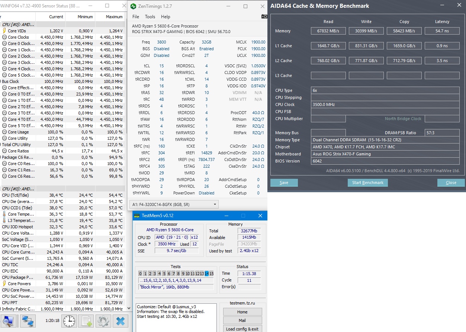Screen dimensions: 466x332
Task: Click the HWiNFO network remote-monitoring icon
Action: pos(28,321)
